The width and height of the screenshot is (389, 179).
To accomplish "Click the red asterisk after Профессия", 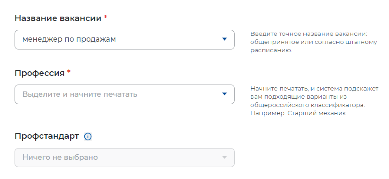I will coord(69,72).
